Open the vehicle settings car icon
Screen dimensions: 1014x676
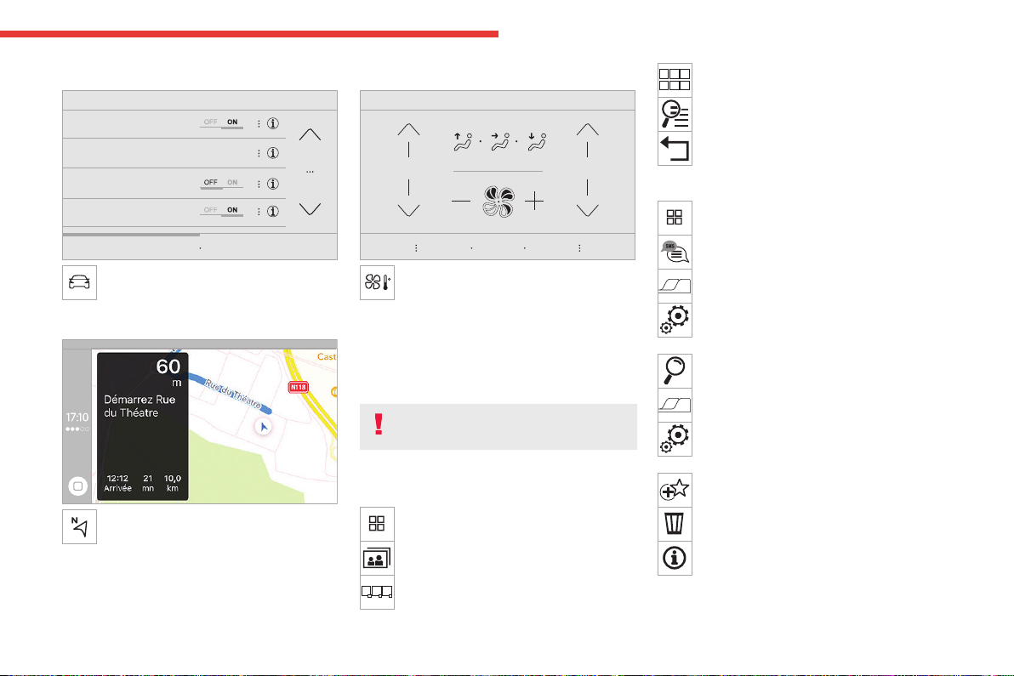pos(80,282)
